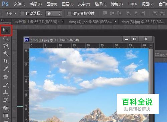
Task: Close the 未标题-1 document tab
Action: [x=63, y=22]
